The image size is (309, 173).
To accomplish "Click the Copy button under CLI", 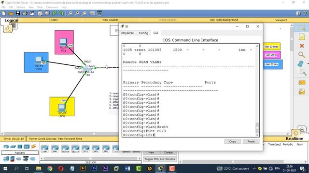I will [233, 141].
